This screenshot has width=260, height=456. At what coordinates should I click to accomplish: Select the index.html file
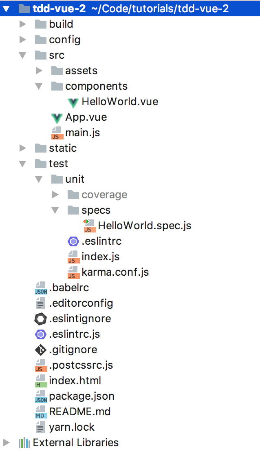[x=75, y=381]
